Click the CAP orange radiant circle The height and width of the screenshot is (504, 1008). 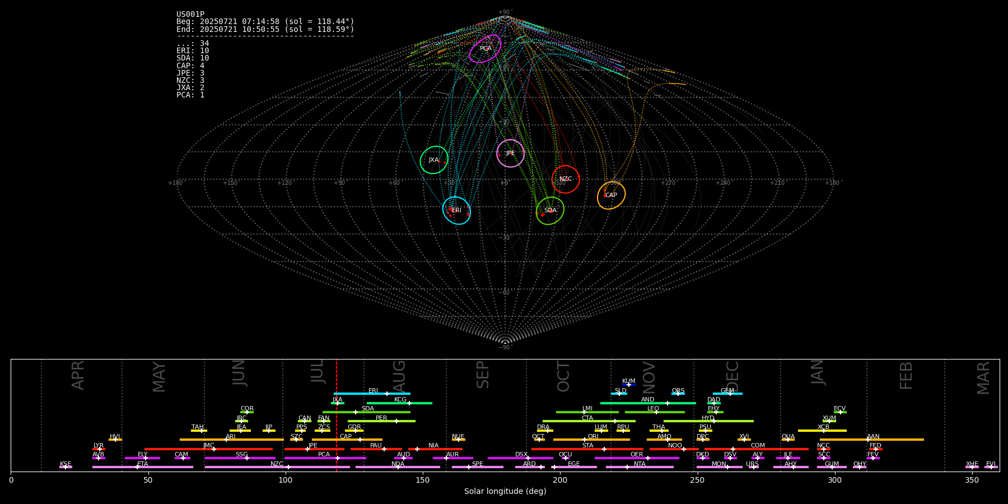611,195
